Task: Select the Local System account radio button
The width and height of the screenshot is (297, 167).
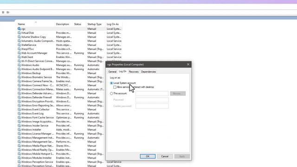Action: tap(111, 83)
